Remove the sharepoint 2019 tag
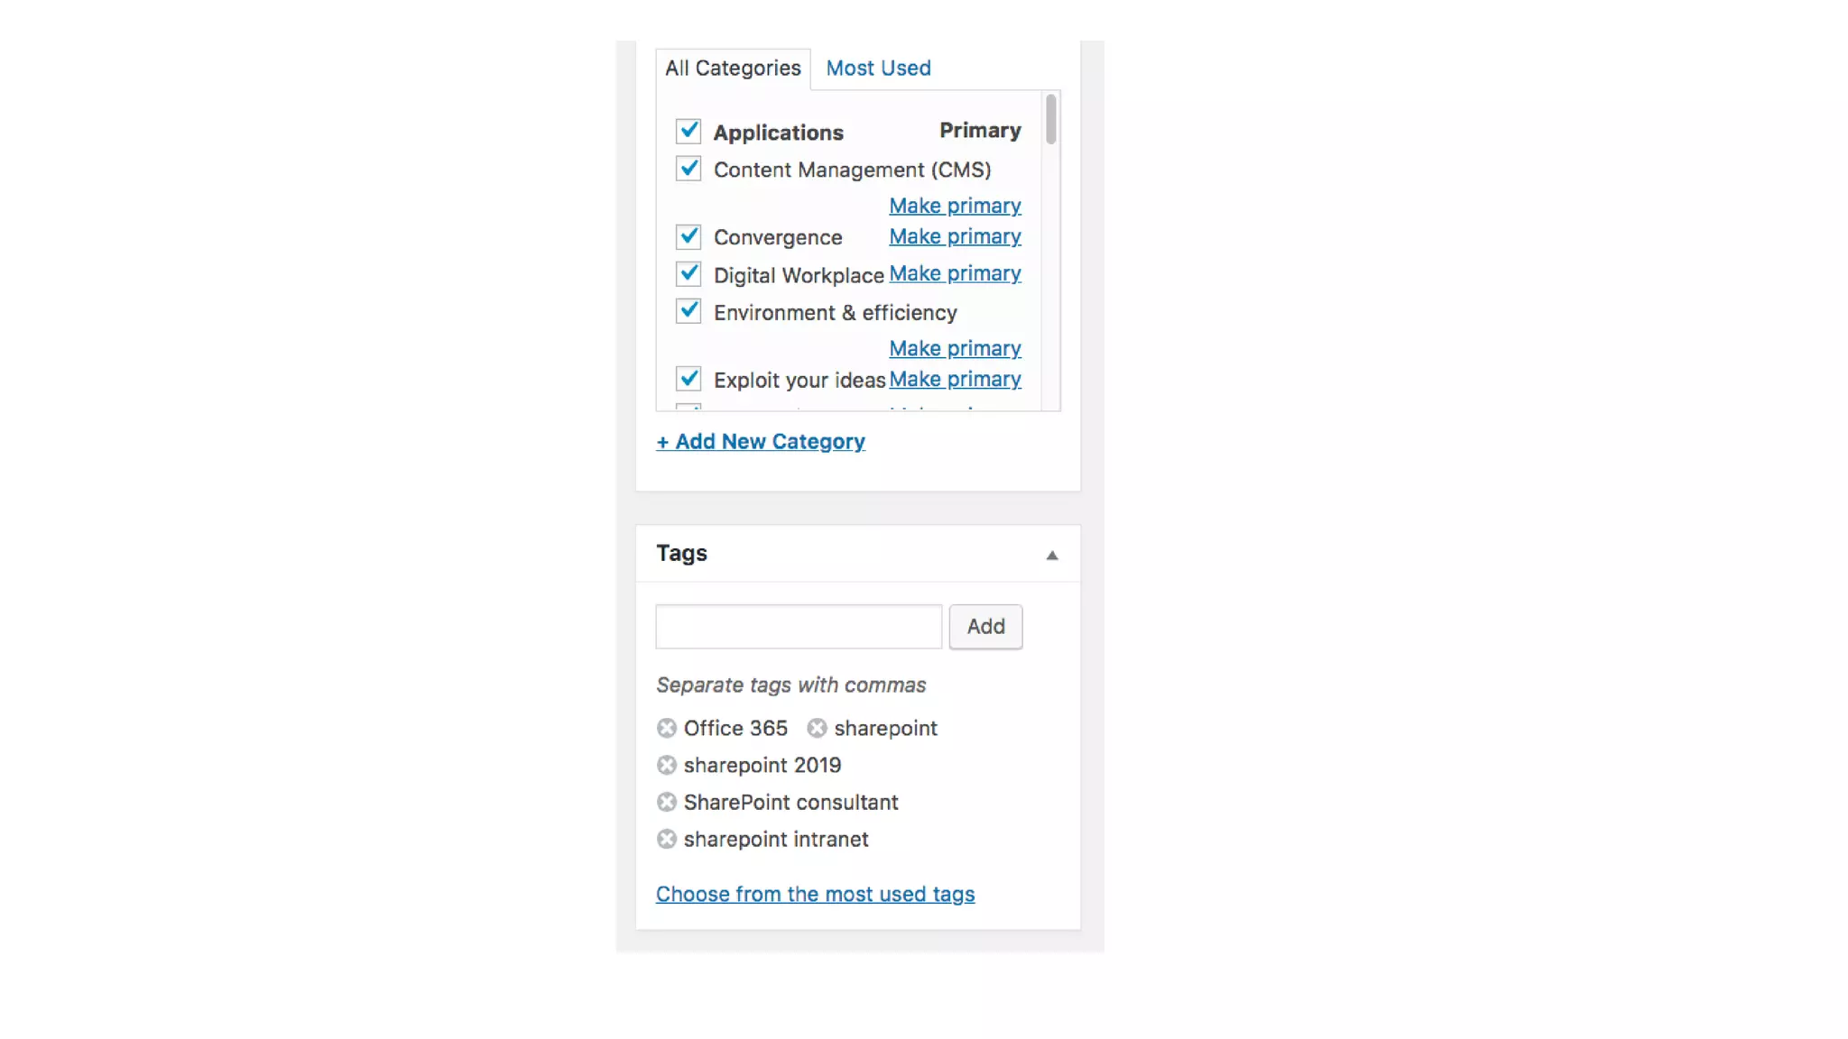Viewport: 1848px width, 1039px height. point(666,765)
